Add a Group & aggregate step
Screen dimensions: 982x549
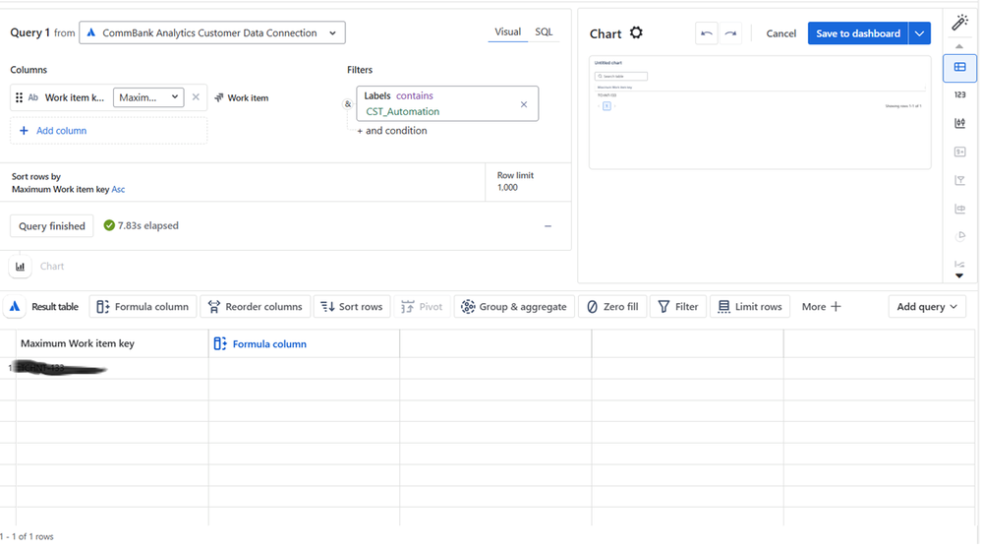[x=514, y=306]
